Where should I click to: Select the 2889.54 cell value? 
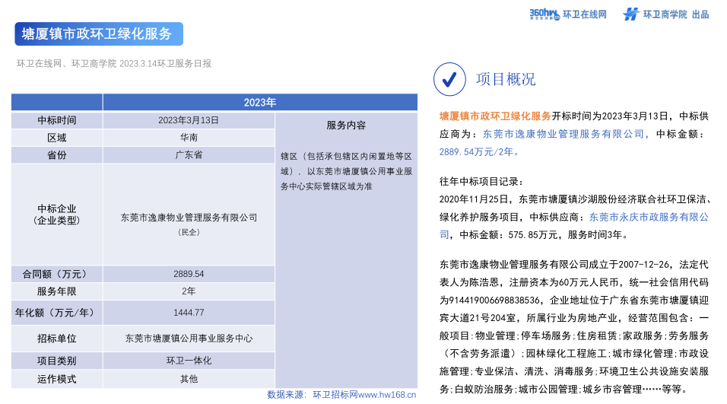pos(189,274)
